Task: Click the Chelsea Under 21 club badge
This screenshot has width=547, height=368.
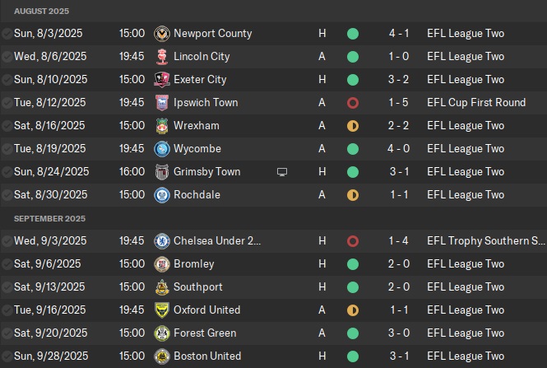Action: click(x=161, y=241)
